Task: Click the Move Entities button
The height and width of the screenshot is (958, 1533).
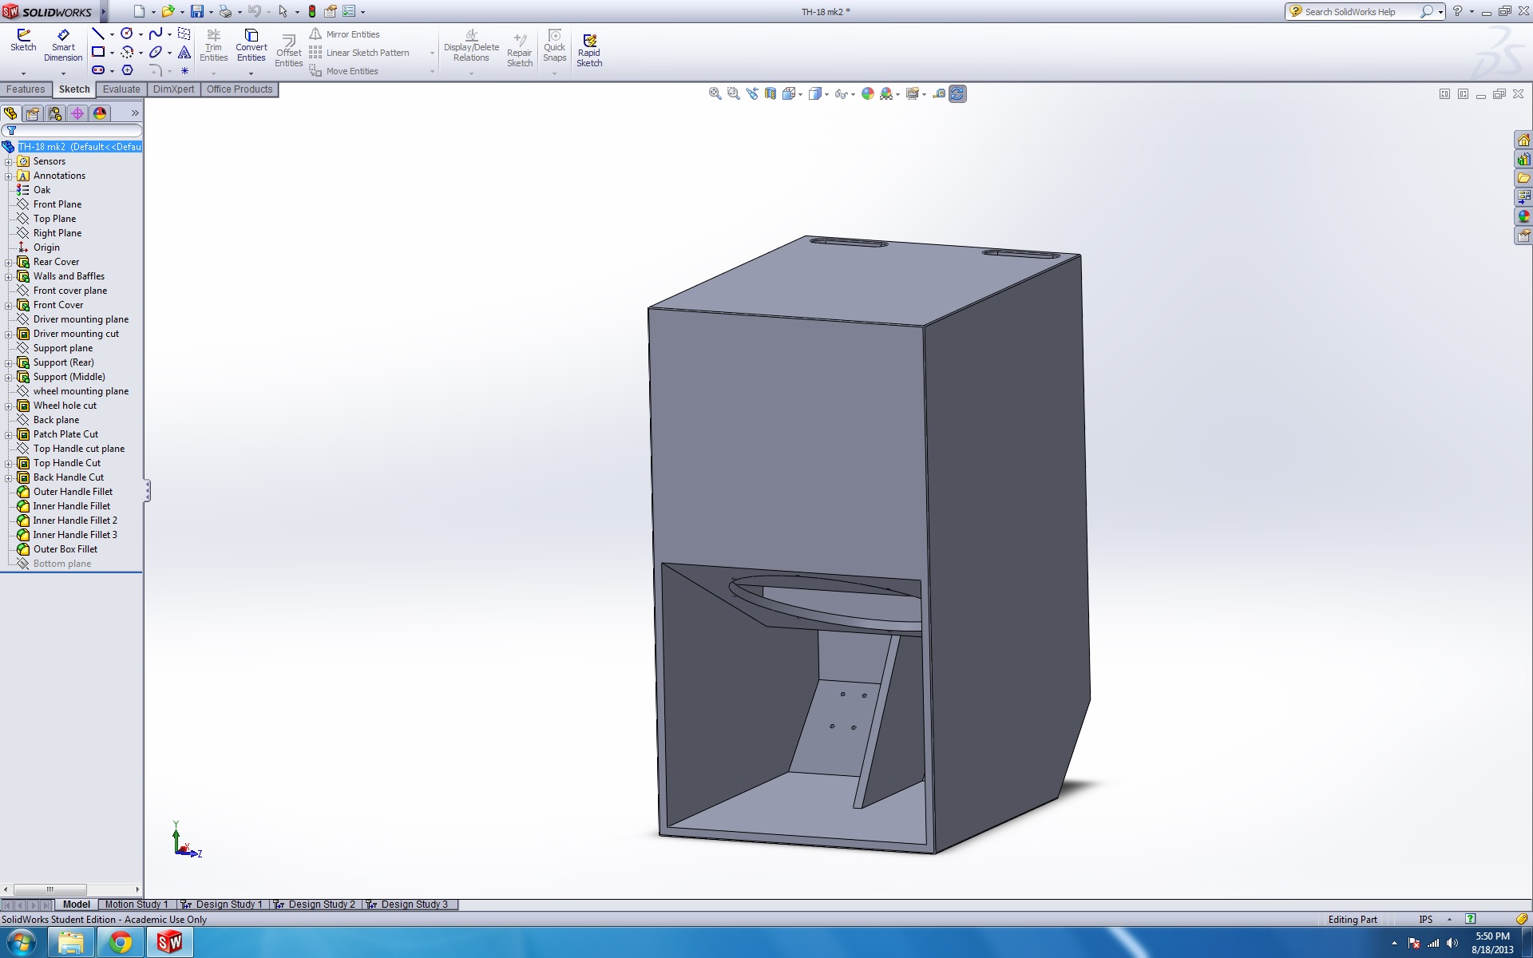Action: 344,71
